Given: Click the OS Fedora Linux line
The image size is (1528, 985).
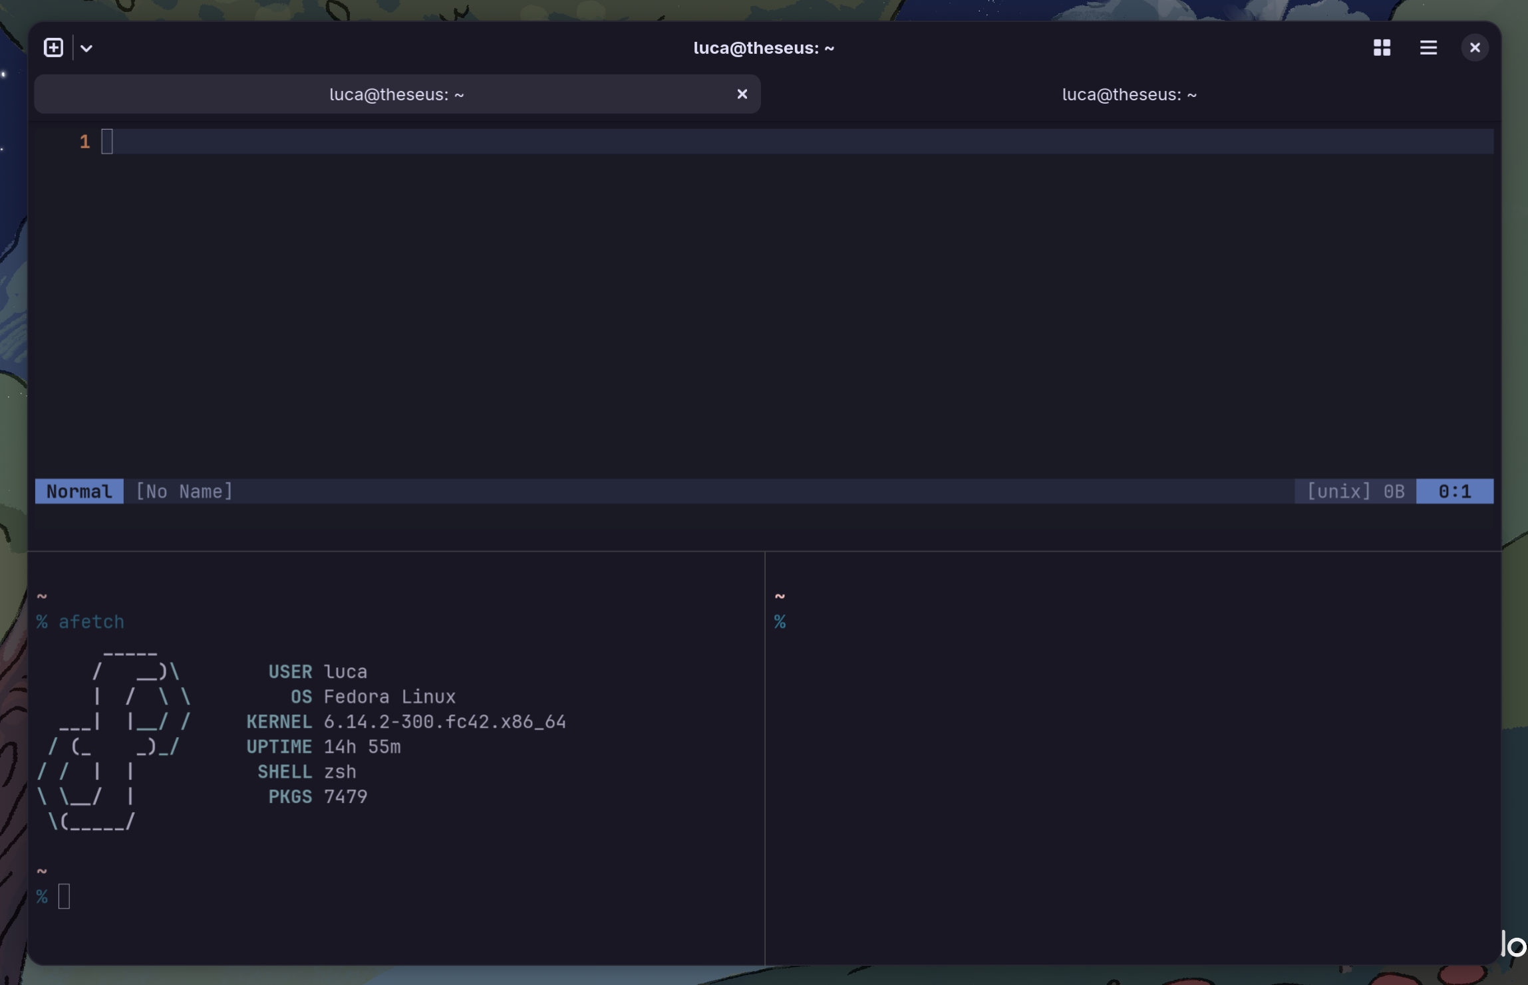Looking at the screenshot, I should coord(373,697).
